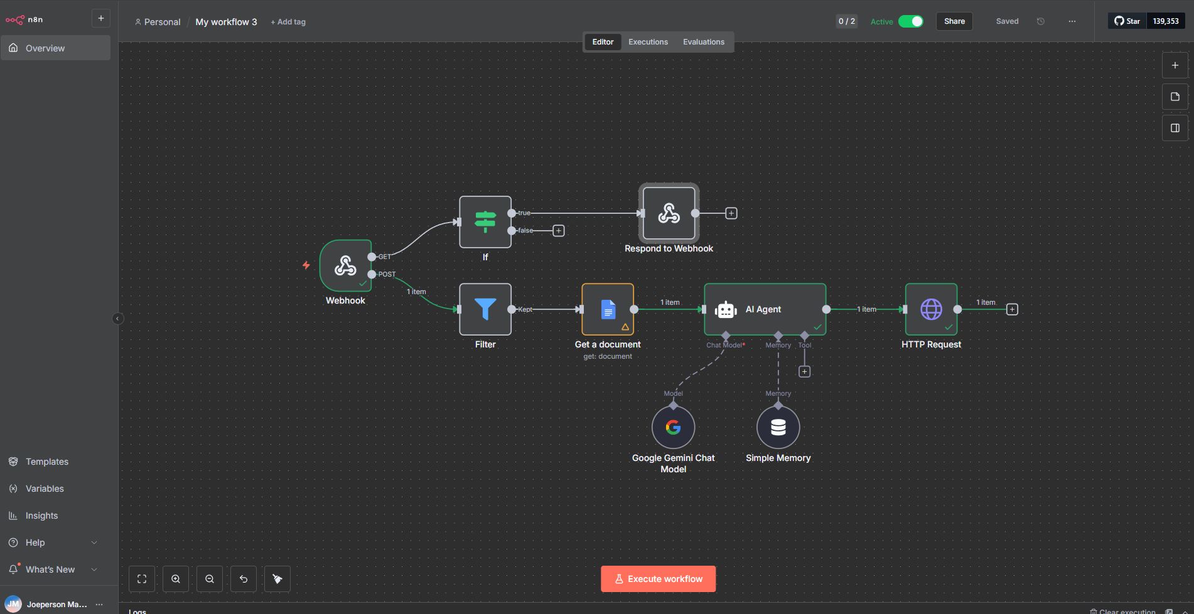The height and width of the screenshot is (614, 1194).
Task: Open workflow history icon
Action: click(1040, 21)
